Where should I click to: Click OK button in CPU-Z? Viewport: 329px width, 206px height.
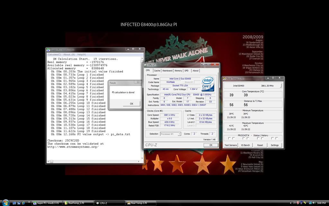click(211, 145)
